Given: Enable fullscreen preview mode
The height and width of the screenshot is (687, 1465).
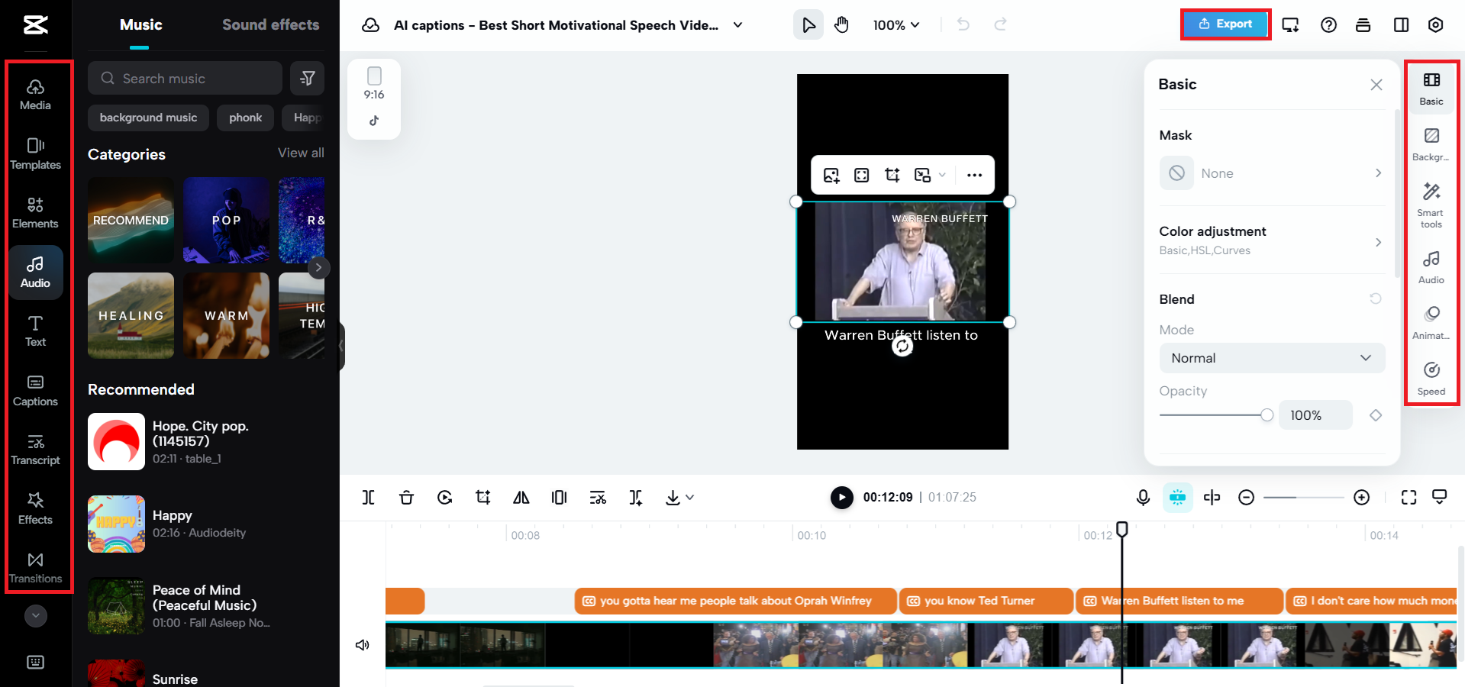Looking at the screenshot, I should (1409, 497).
